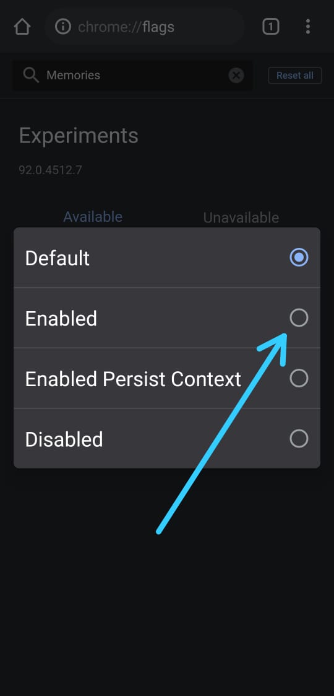This screenshot has width=334, height=696.
Task: Select the Default radio button
Action: (x=299, y=257)
